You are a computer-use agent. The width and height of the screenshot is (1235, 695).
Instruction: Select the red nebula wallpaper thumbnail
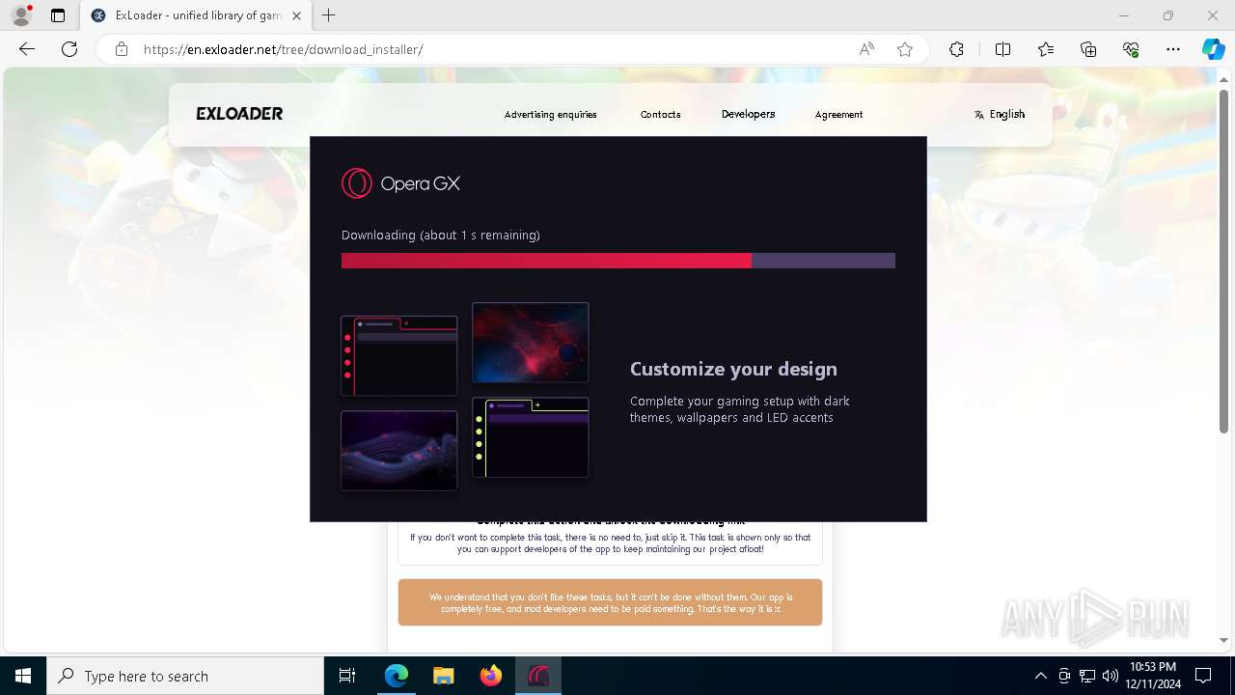[530, 342]
